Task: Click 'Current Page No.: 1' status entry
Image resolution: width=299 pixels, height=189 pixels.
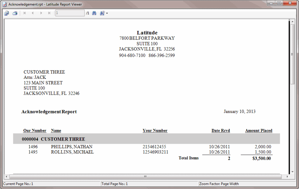Action: 18,184
